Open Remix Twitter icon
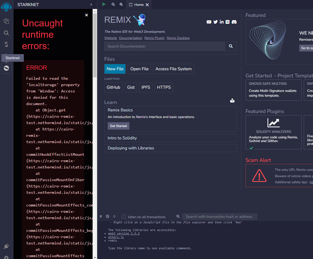This screenshot has width=313, height=259. point(215,22)
